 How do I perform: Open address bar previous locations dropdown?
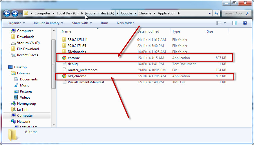(x=210, y=13)
